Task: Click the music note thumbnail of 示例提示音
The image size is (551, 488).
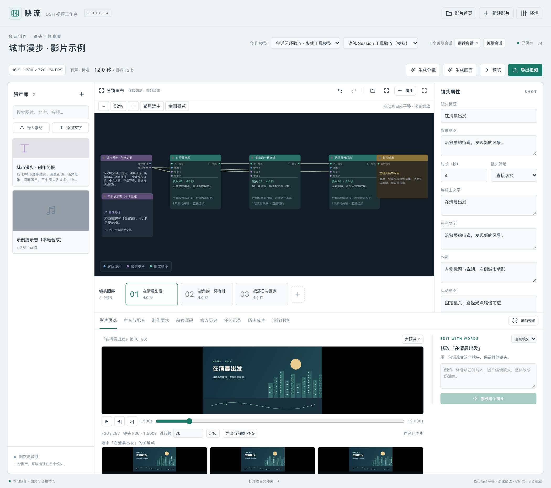Action: [51, 211]
